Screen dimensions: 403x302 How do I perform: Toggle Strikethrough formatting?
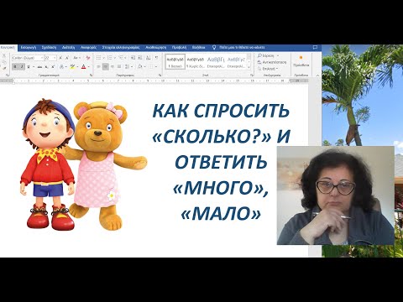[x=39, y=67]
